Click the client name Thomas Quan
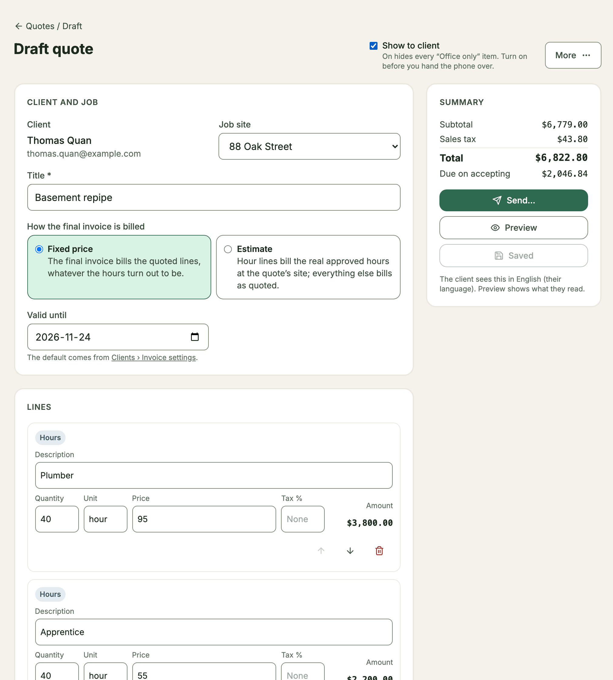Viewport: 613px width, 680px height. coord(59,141)
